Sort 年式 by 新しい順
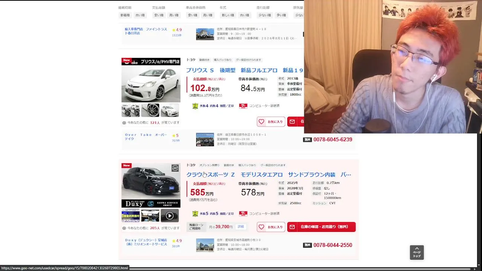 (x=228, y=15)
